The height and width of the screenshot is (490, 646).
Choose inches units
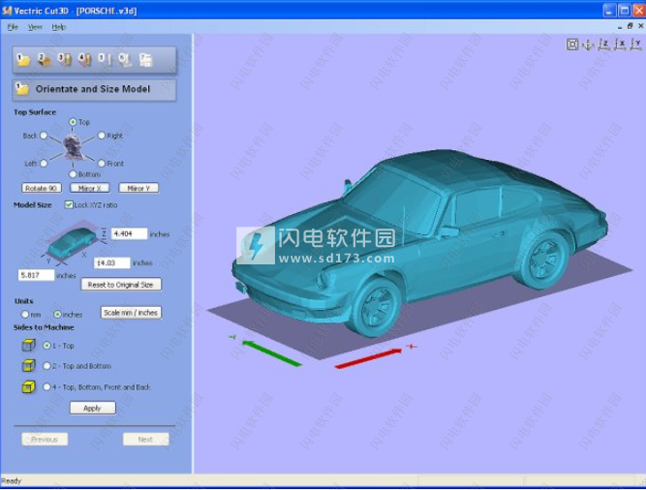coord(58,314)
